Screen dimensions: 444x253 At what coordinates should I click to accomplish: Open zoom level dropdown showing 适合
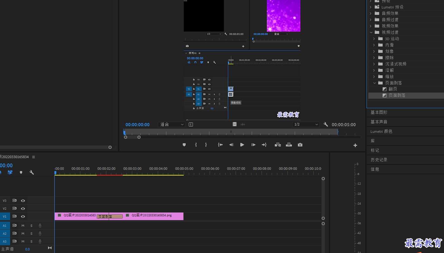(x=171, y=125)
